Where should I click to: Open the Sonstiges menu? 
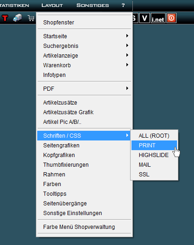point(93,6)
